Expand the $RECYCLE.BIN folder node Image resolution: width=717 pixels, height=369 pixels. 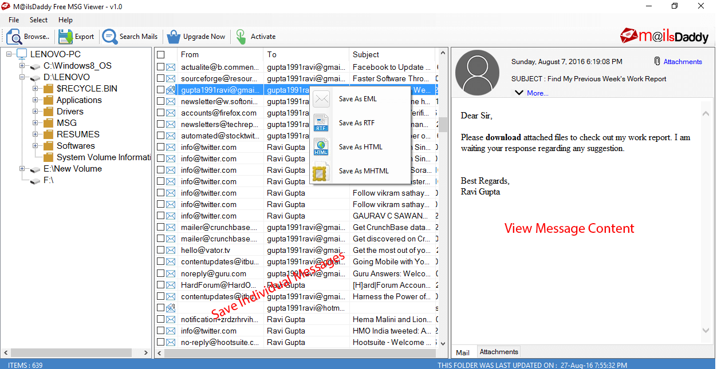[x=36, y=89]
